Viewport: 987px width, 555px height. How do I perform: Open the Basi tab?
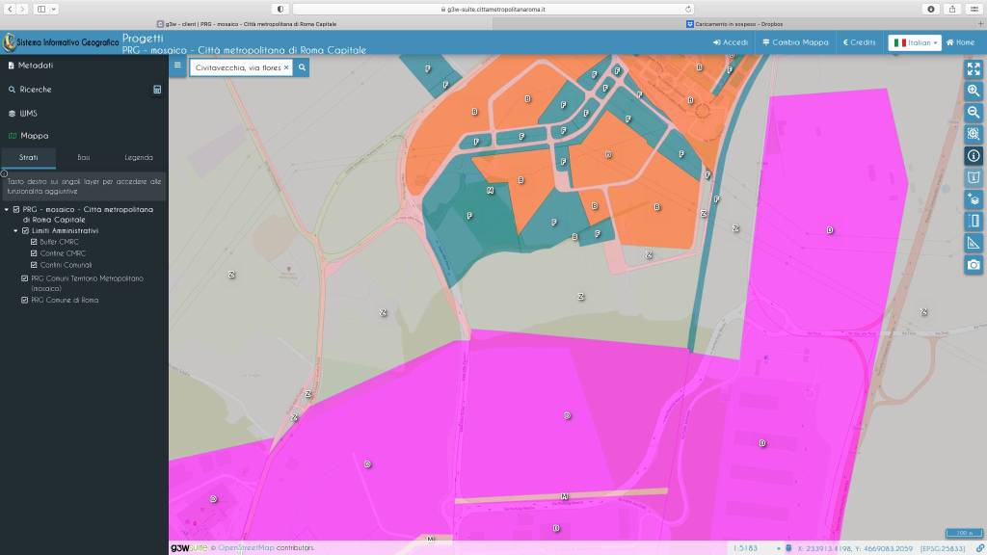[84, 157]
